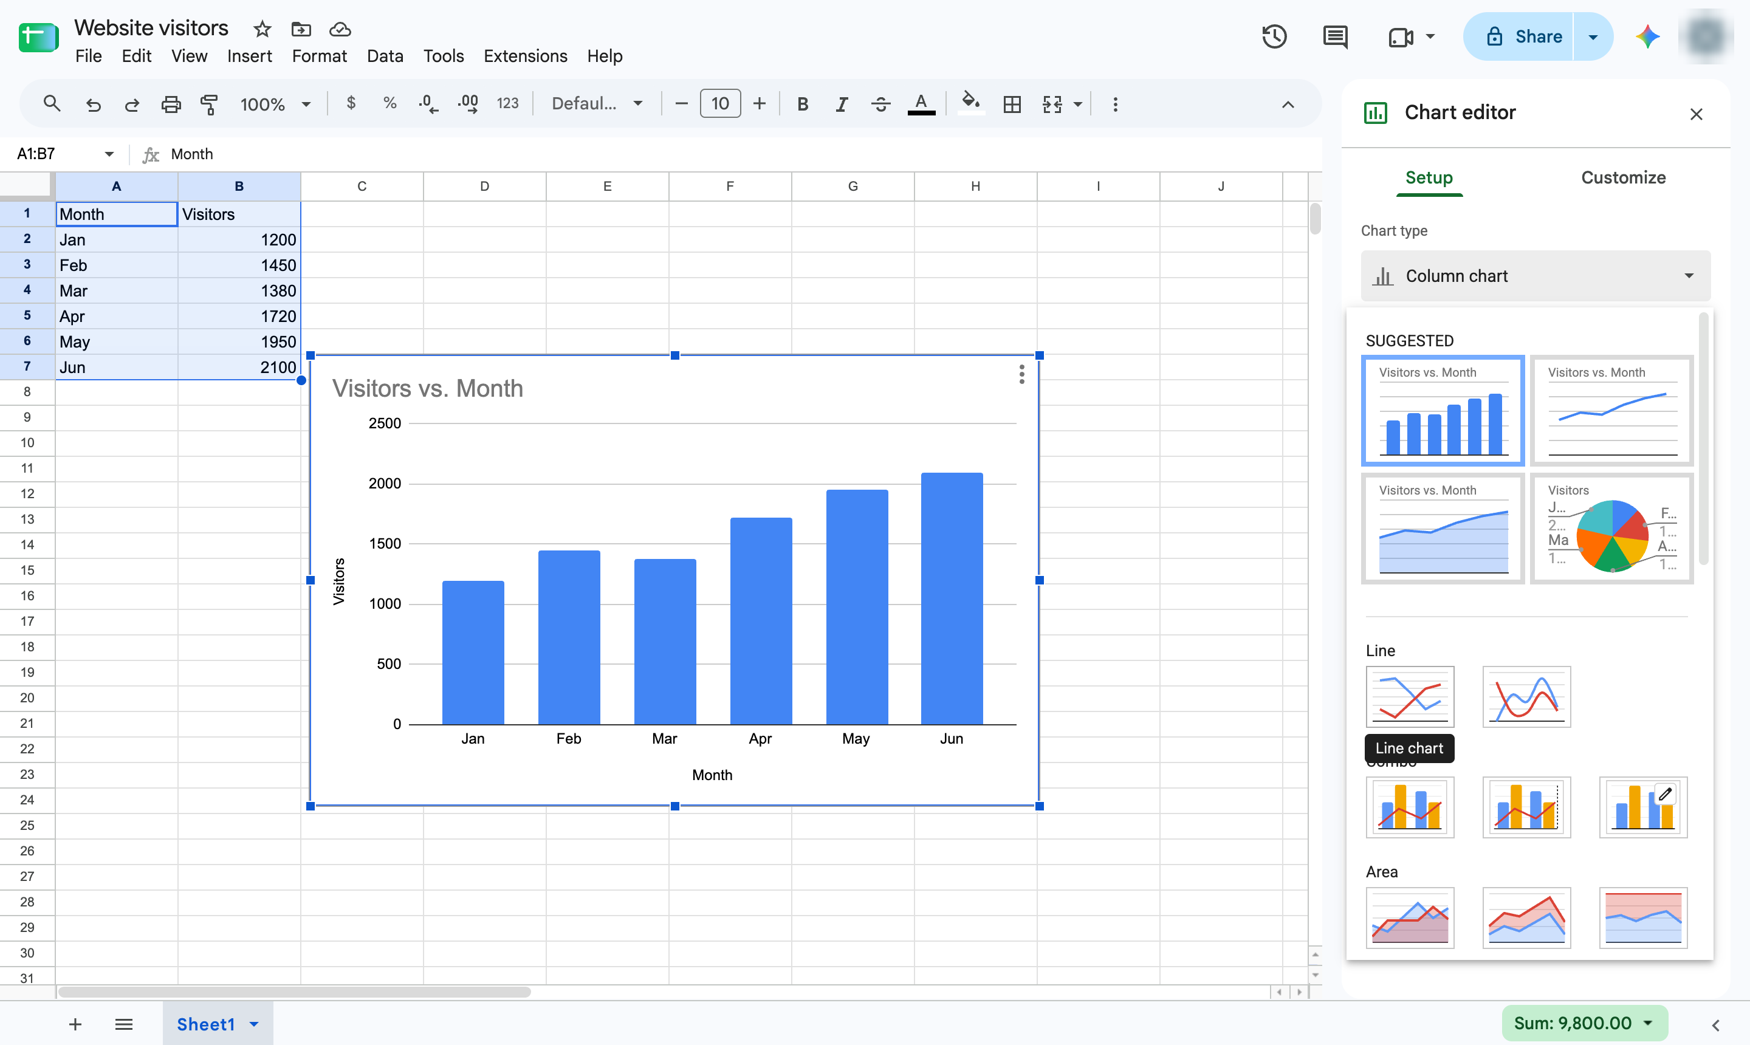Open the Share options arrow

click(x=1593, y=36)
